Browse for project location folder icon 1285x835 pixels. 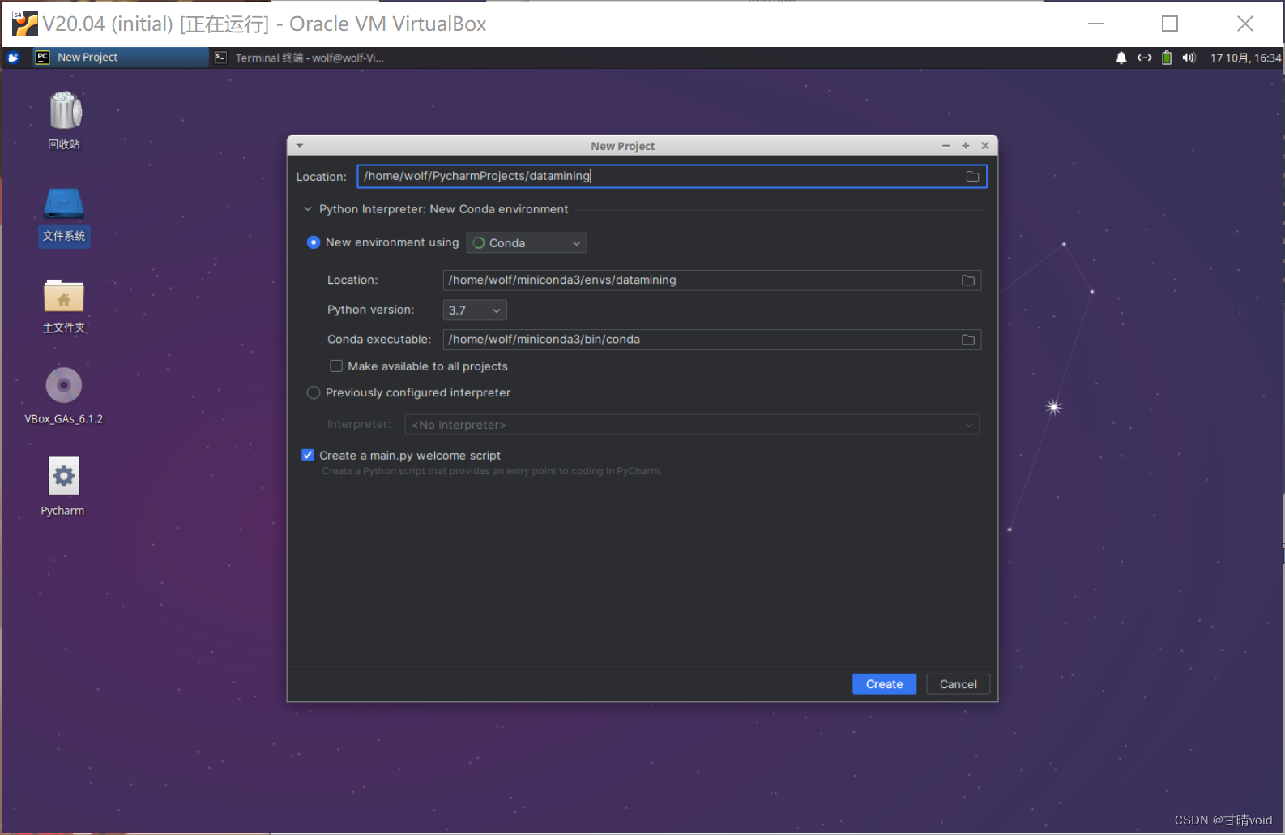tap(972, 177)
